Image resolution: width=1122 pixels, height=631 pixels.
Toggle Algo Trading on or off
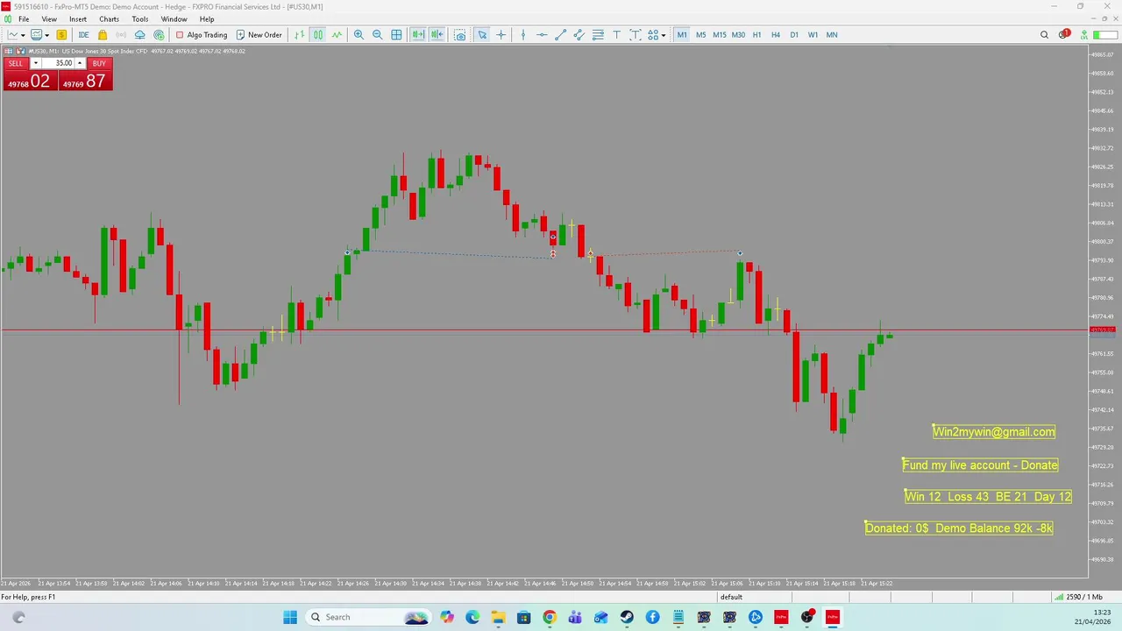point(202,35)
